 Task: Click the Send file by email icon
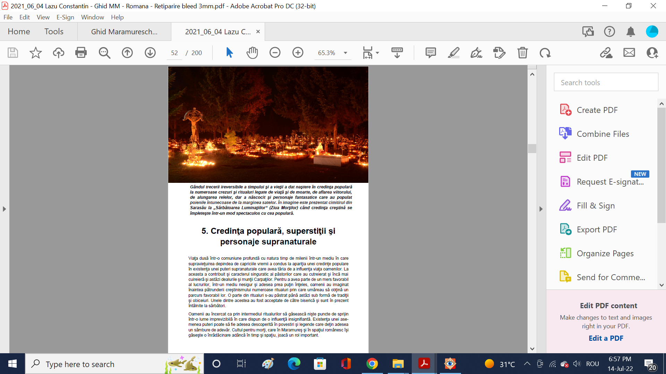point(629,53)
